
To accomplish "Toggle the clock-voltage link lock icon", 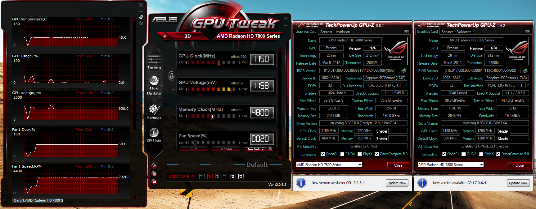I will pos(171,76).
